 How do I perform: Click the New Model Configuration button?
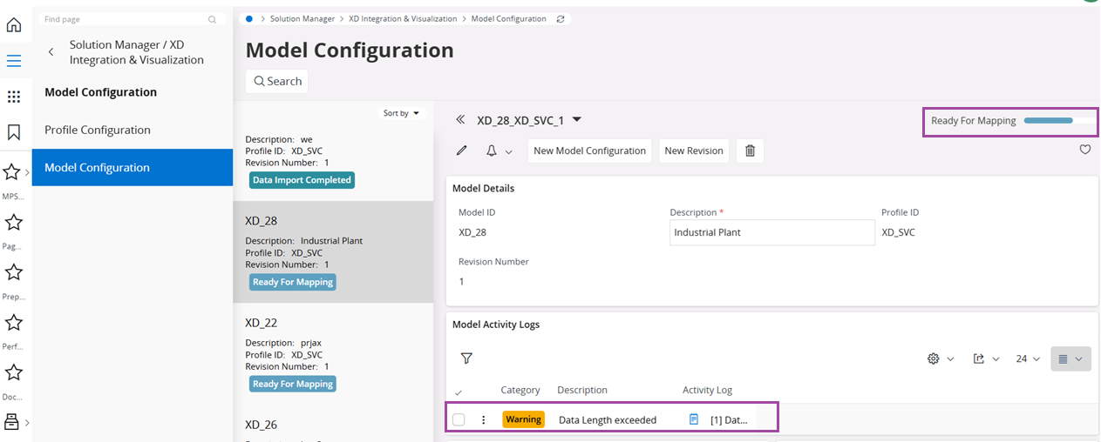pos(589,151)
